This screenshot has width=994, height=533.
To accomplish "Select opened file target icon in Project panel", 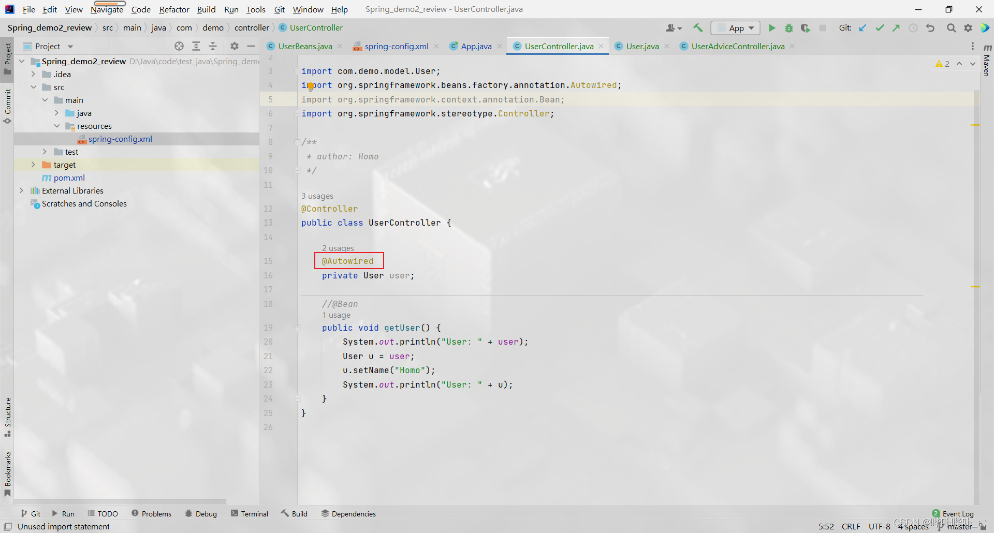I will [x=179, y=46].
